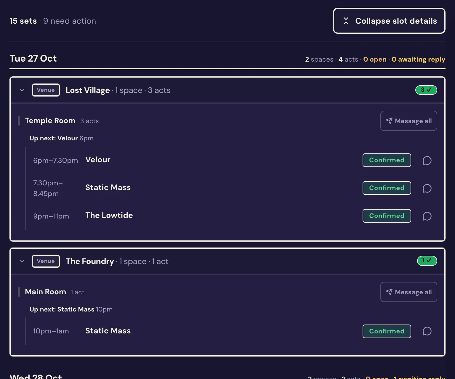Click Confirmed status for Velour
The height and width of the screenshot is (379, 455).
[387, 160]
